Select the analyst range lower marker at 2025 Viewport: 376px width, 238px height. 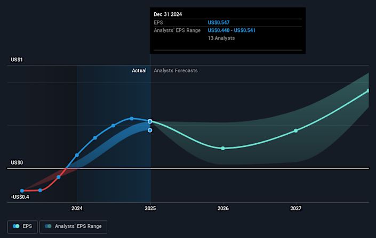[150, 130]
